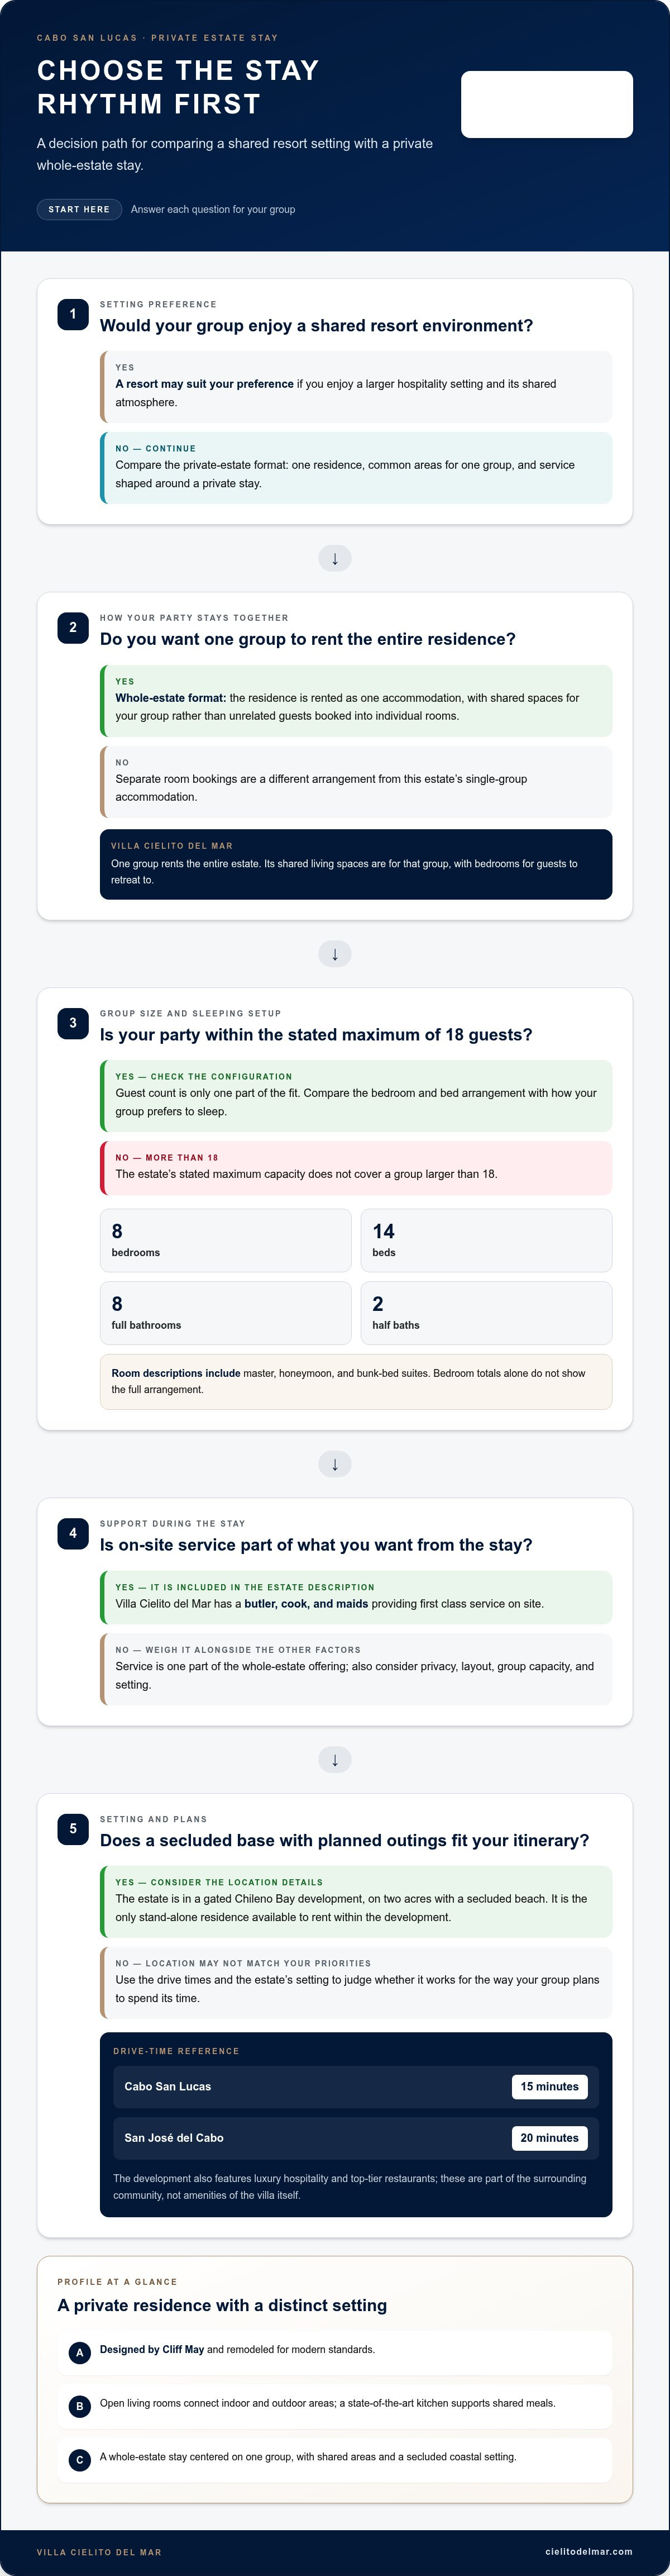
Task: Click the down arrow below question 3
Action: (x=334, y=1465)
